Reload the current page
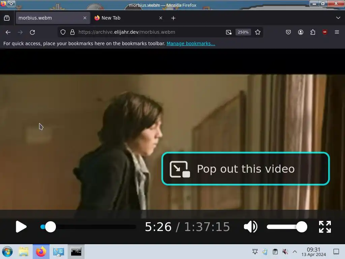 click(x=32, y=32)
